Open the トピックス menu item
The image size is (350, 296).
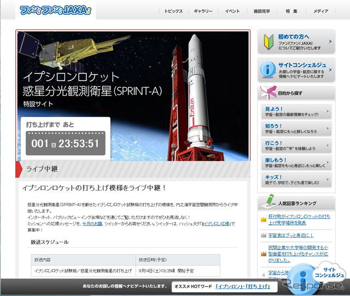point(173,11)
